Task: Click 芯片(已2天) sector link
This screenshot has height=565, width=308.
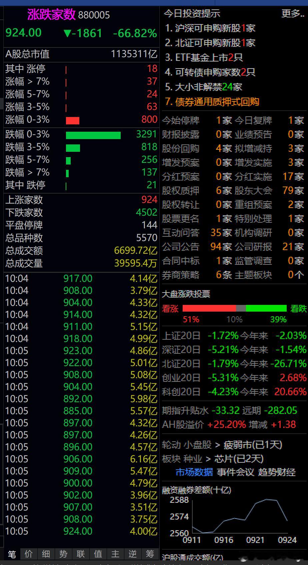Action: pos(239,459)
